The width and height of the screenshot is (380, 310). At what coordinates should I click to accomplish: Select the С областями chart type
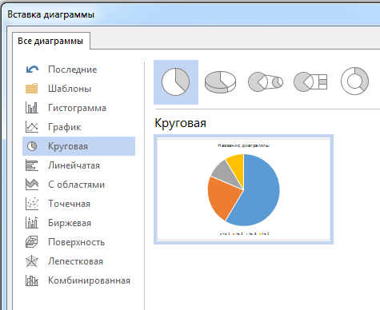coord(78,185)
